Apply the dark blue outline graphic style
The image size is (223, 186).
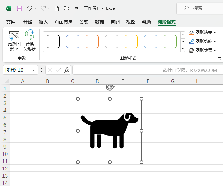pos(73,42)
